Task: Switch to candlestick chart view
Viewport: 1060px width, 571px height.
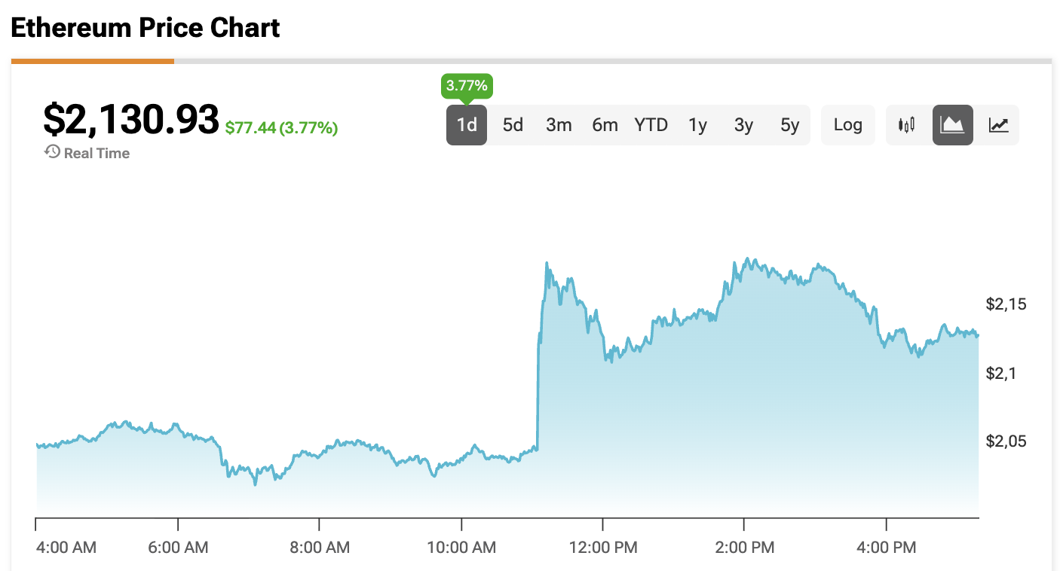Action: (906, 125)
